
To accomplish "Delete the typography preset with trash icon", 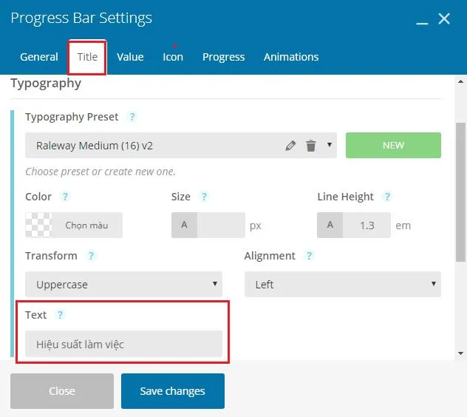I will (310, 146).
